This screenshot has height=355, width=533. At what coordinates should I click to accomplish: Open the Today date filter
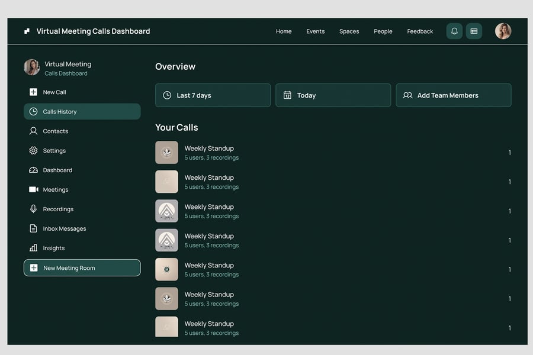(333, 95)
